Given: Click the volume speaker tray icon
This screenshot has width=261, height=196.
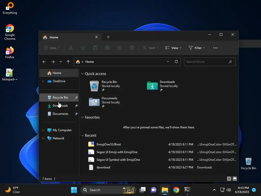Looking at the screenshot, I should click(229, 190).
